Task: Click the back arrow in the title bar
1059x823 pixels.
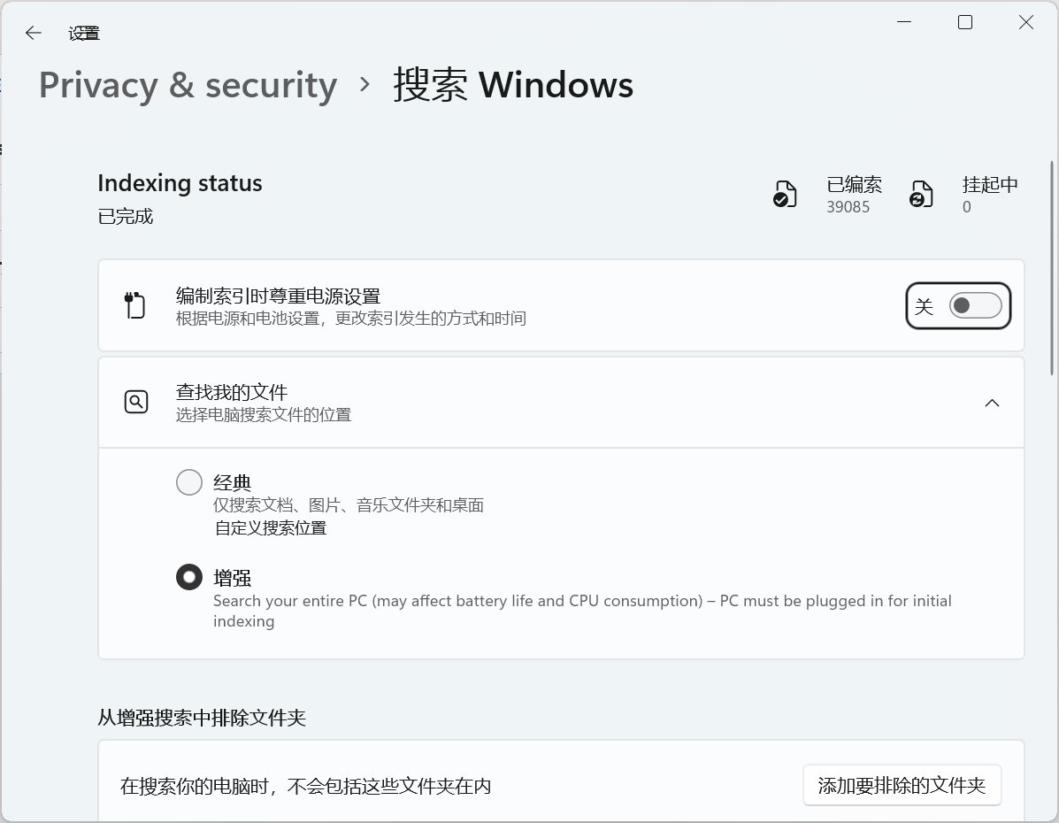Action: [x=33, y=33]
